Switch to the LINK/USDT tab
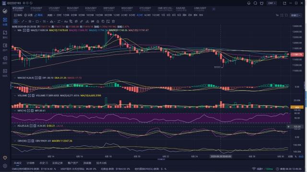 200,9
